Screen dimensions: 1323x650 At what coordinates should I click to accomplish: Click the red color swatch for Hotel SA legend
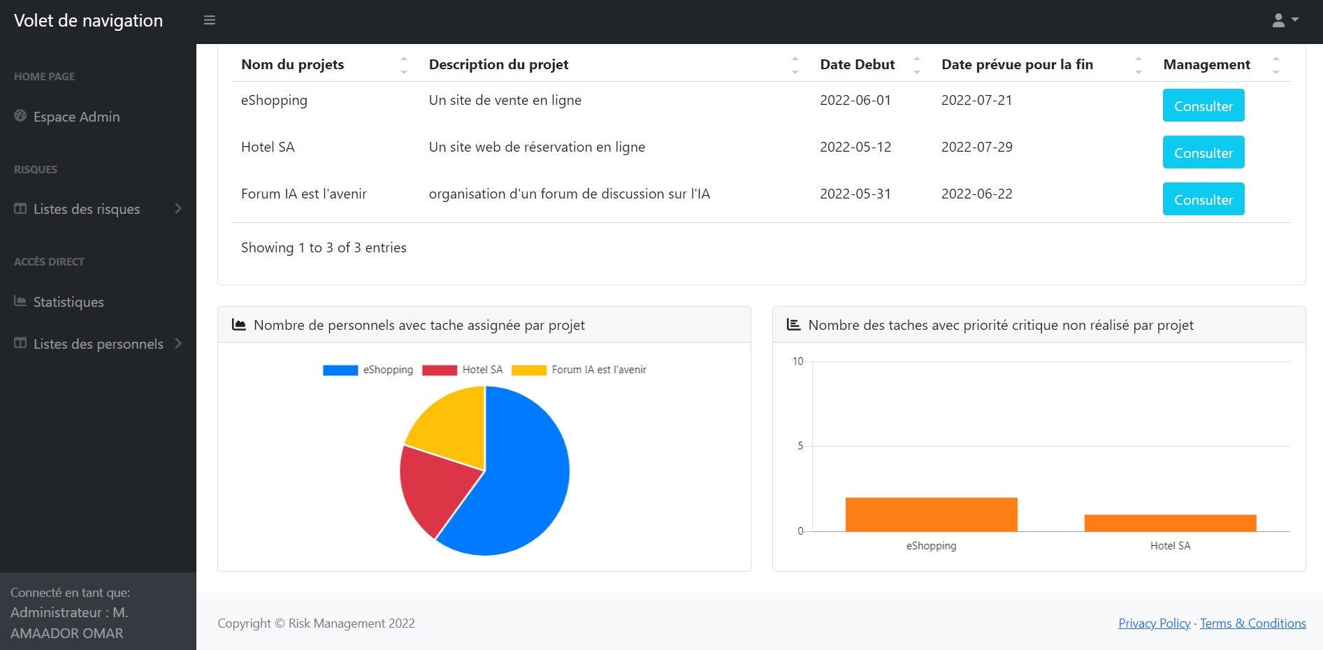tap(439, 370)
